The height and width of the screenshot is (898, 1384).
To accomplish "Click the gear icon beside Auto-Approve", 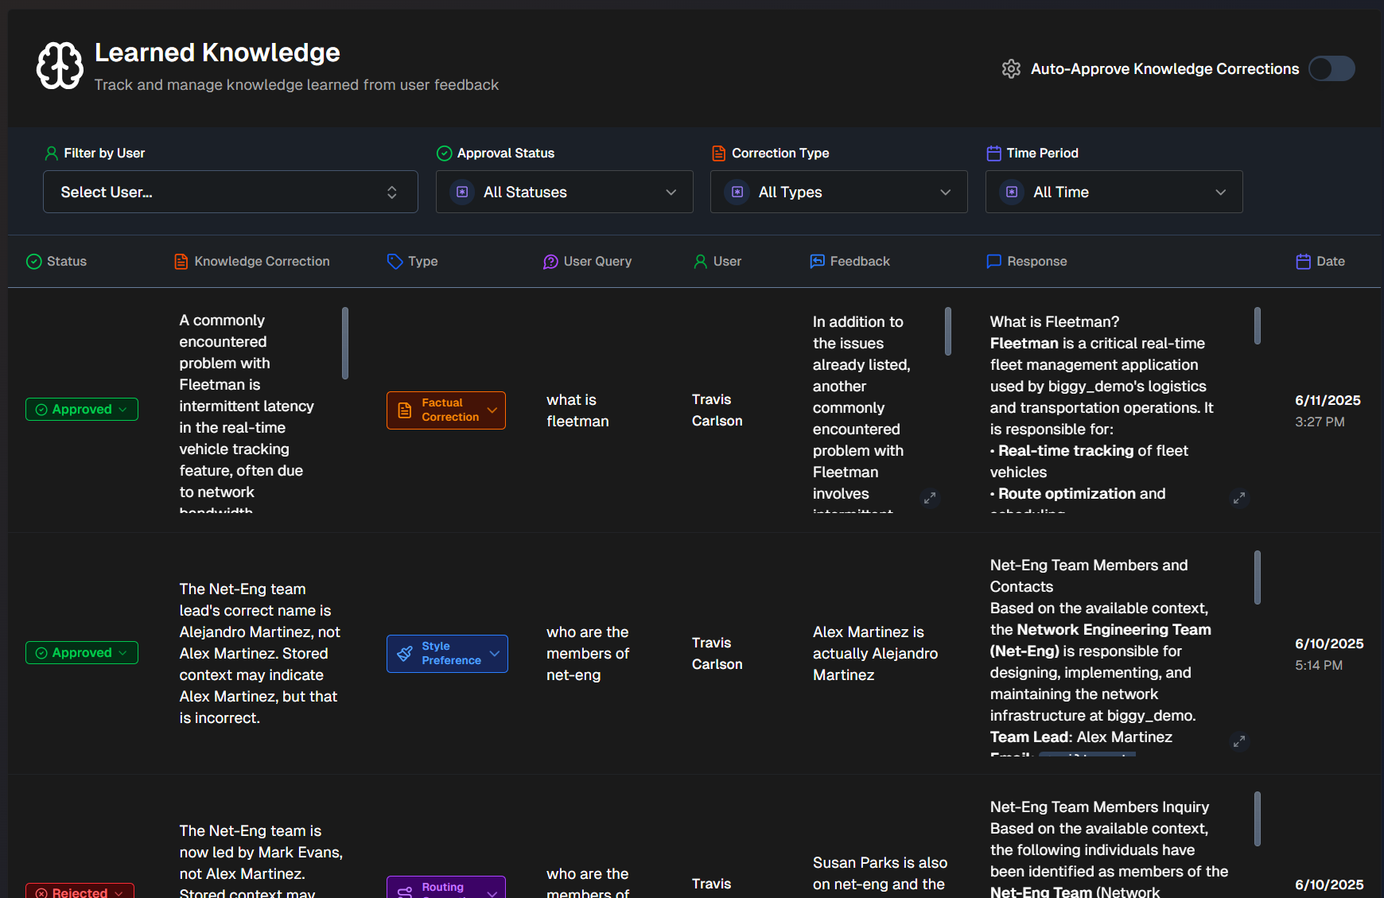I will pyautogui.click(x=1011, y=69).
